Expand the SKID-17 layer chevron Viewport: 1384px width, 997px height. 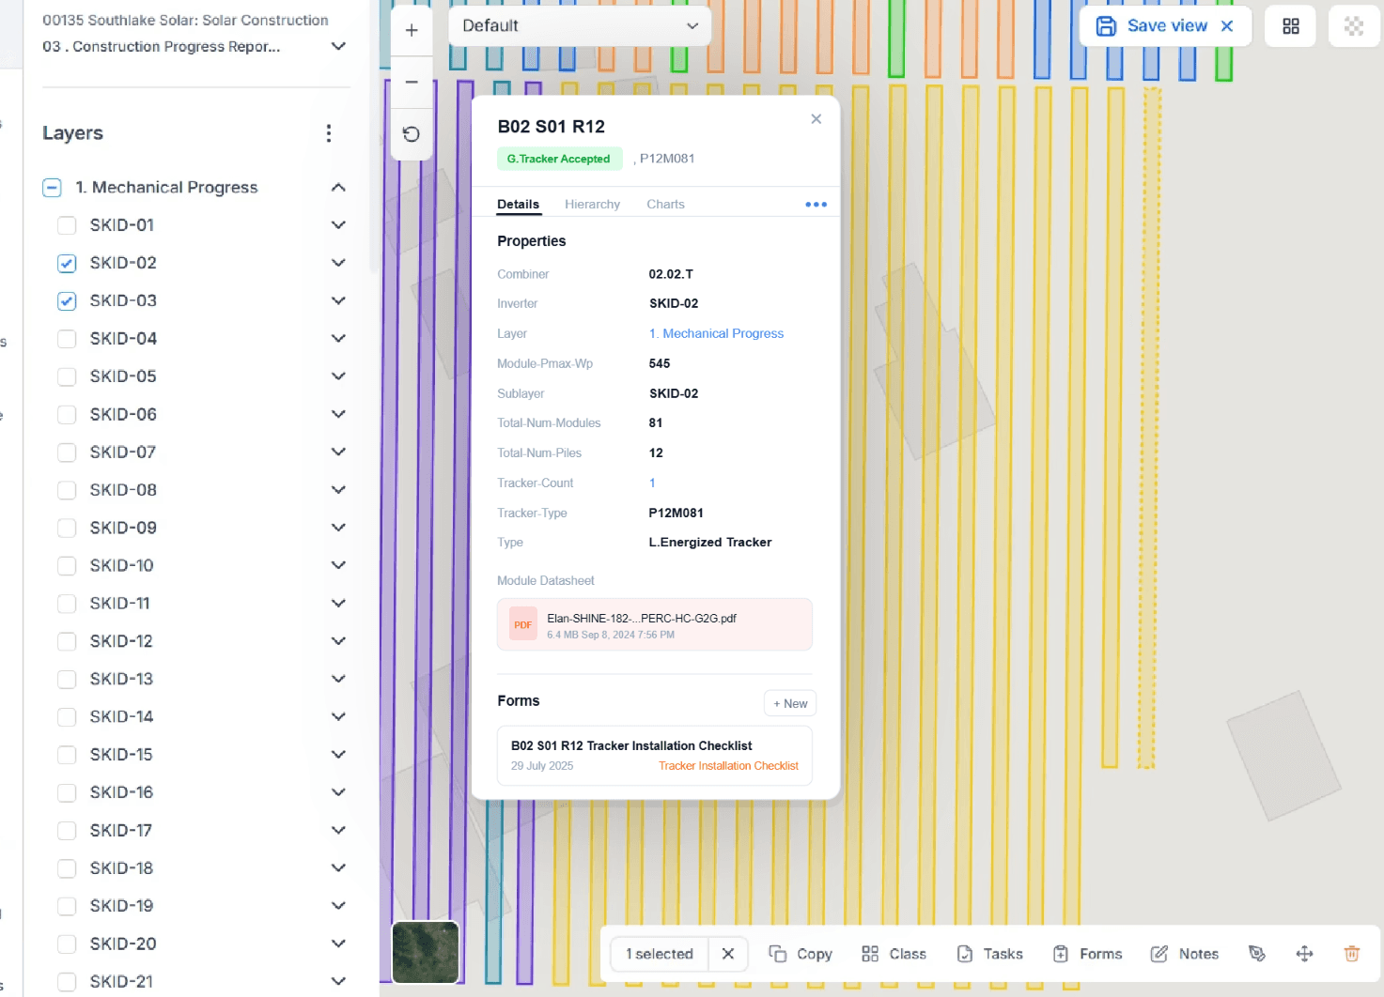[x=339, y=830]
